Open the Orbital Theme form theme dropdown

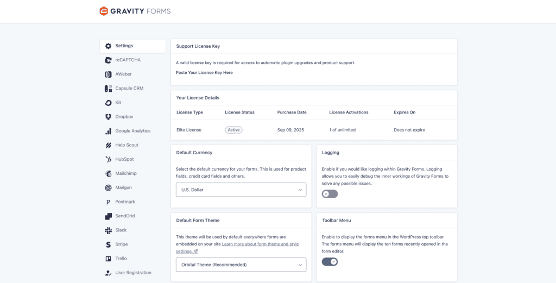[x=241, y=265]
